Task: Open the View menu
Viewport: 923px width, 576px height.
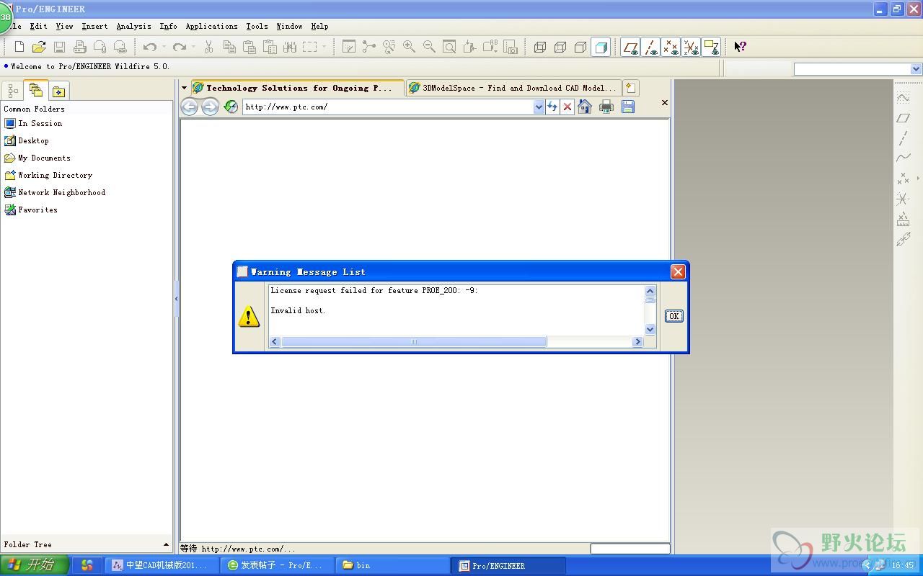Action: (64, 26)
